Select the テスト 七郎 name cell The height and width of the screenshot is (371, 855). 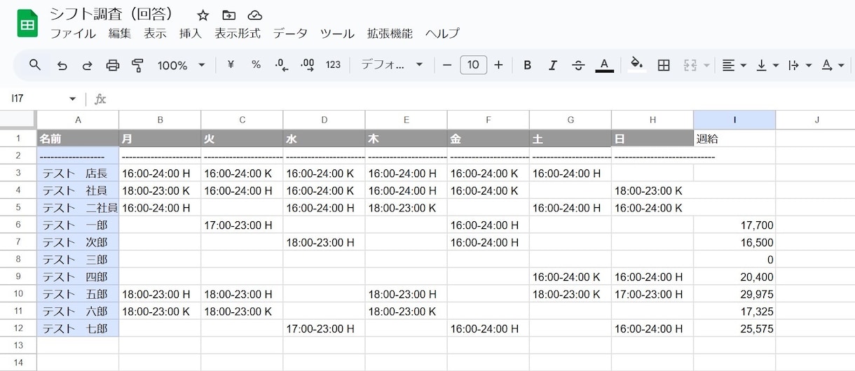click(78, 328)
